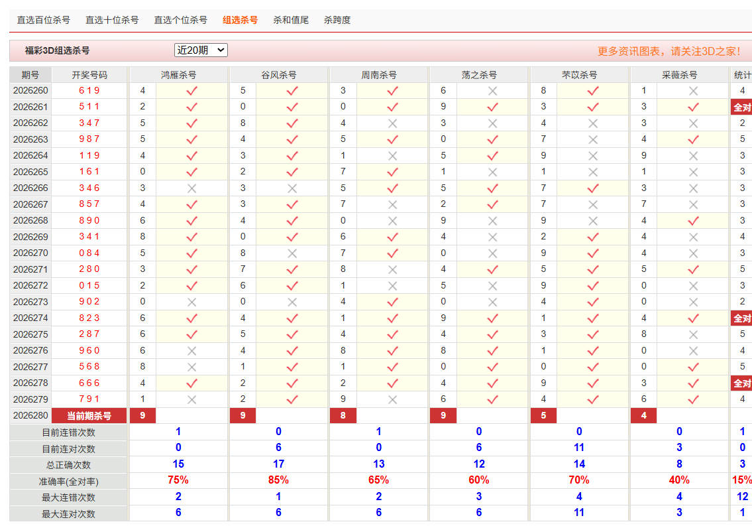Open the 直选百位杀号 tab
Viewport: 752px width, 528px height.
44,20
